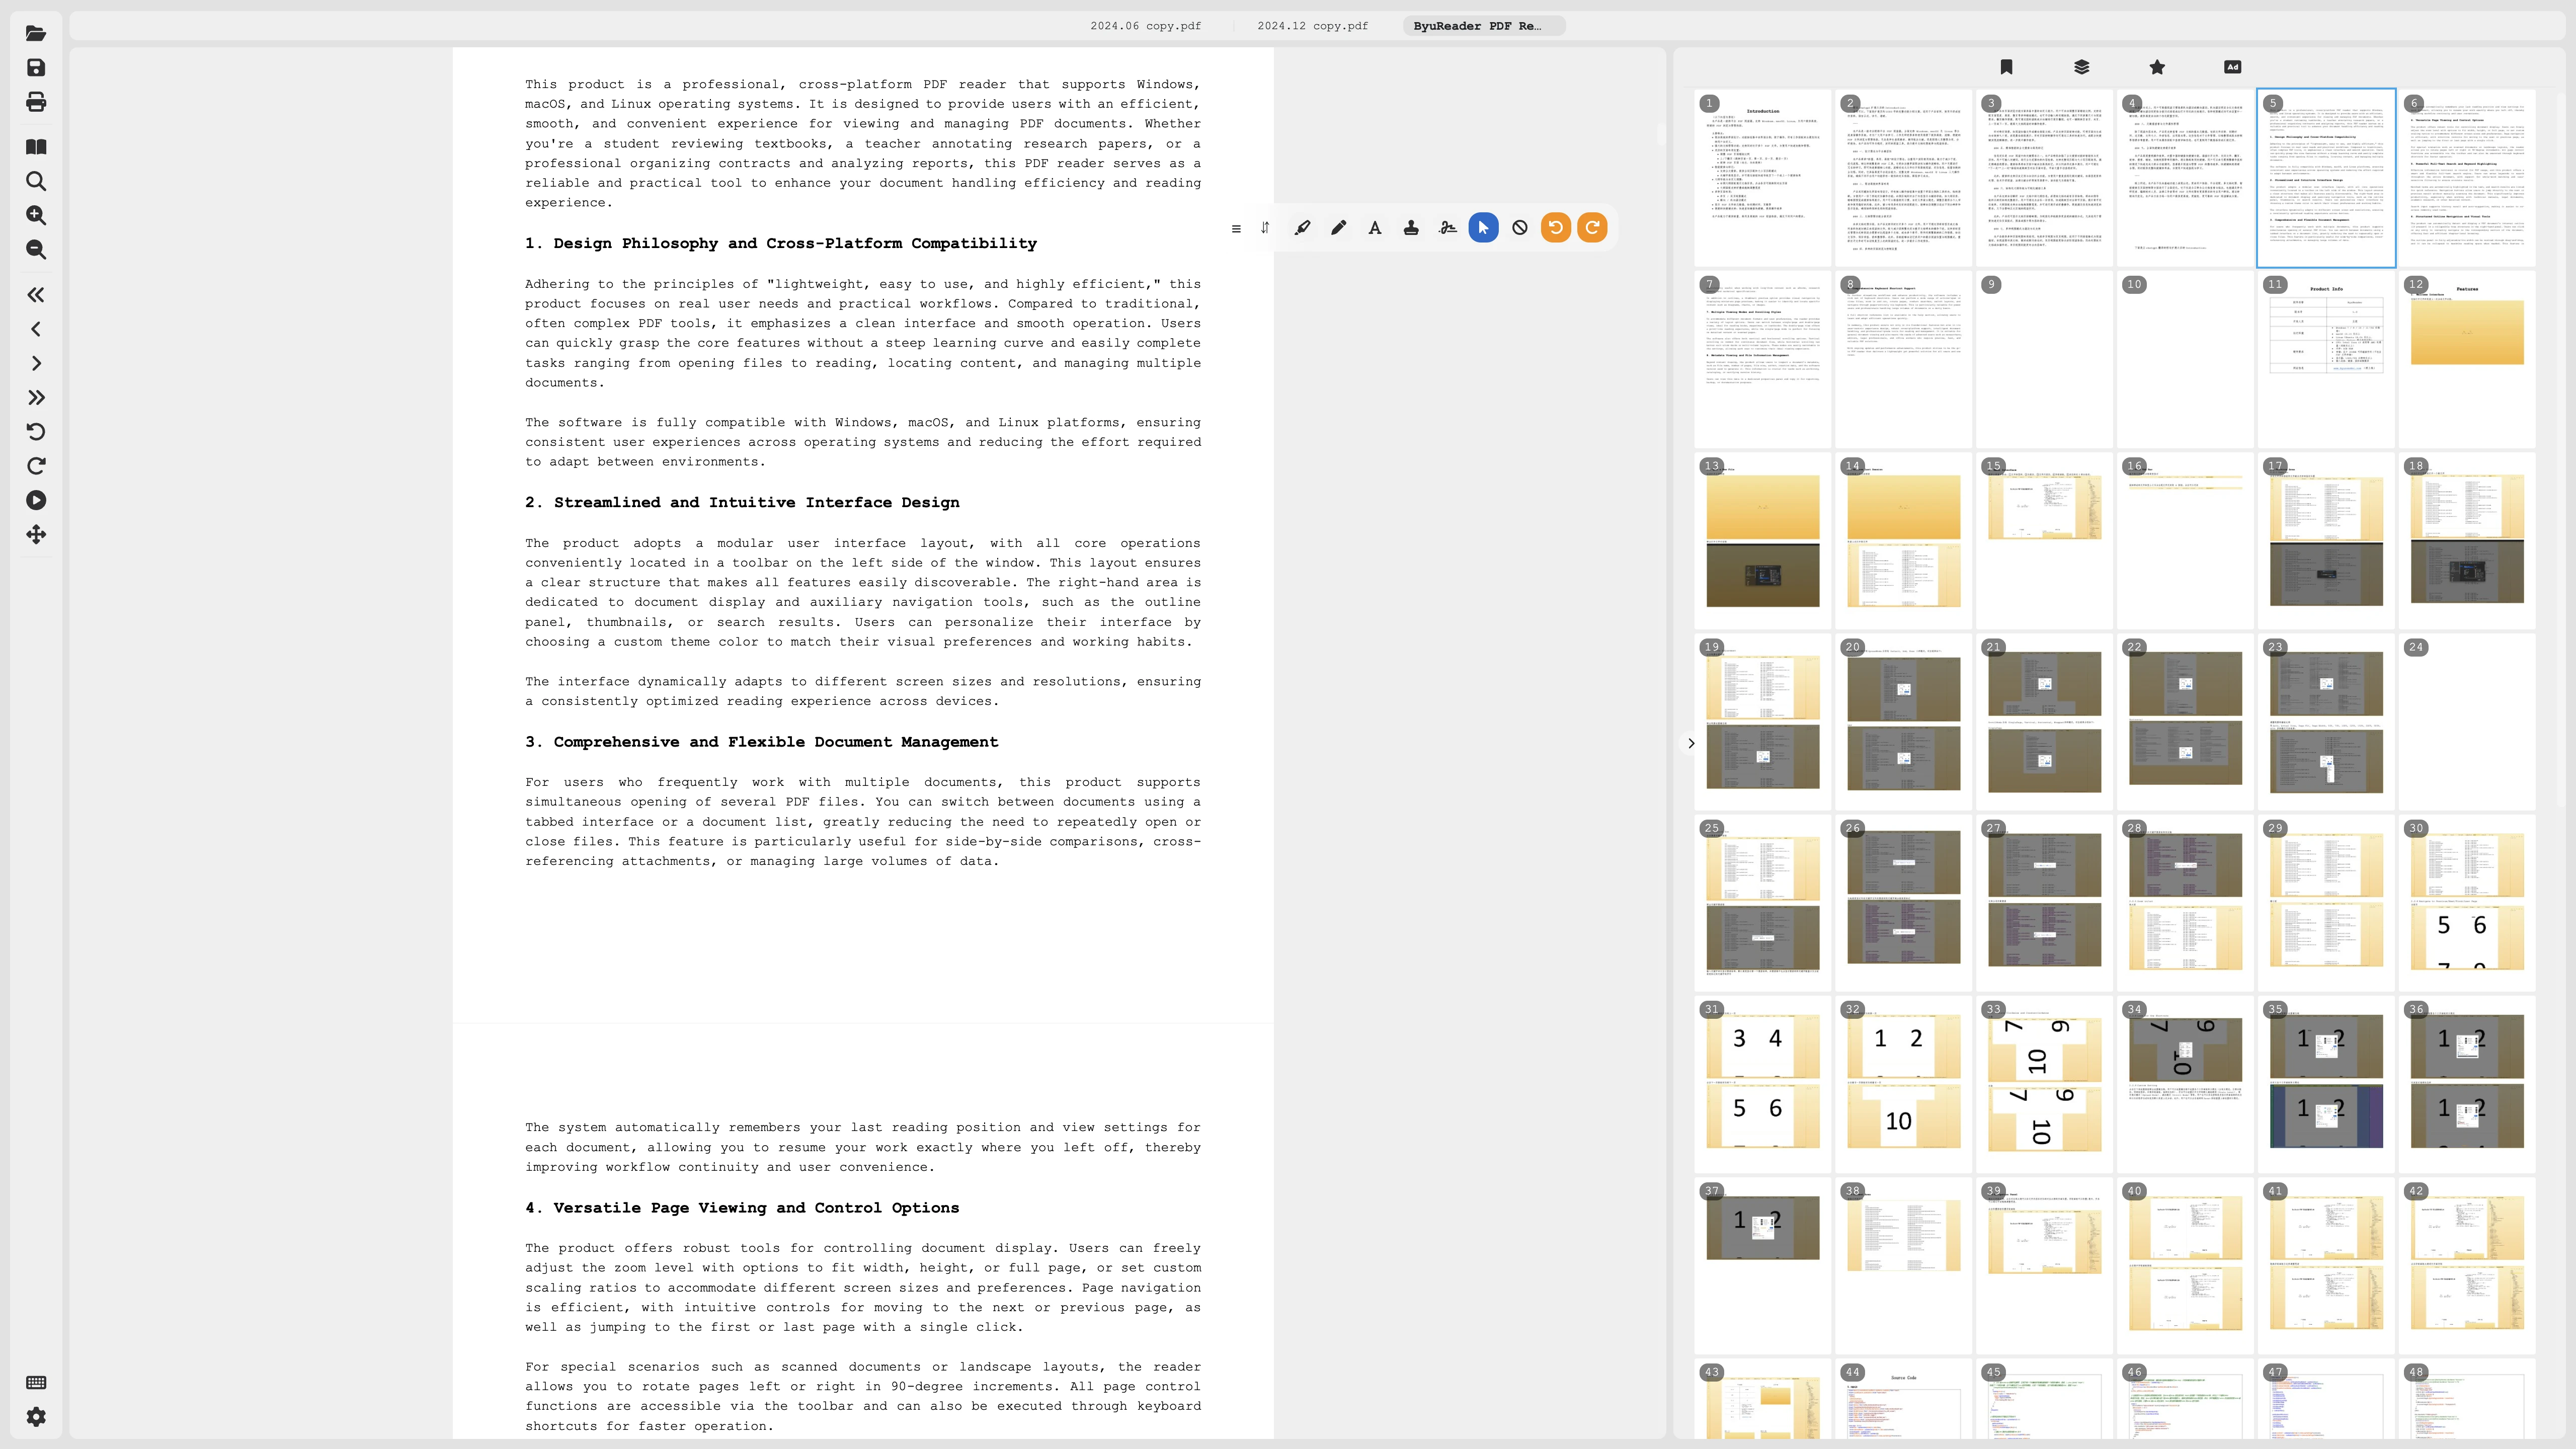Open the keyboard shortcuts icon
Image resolution: width=2576 pixels, height=1449 pixels.
point(36,1383)
